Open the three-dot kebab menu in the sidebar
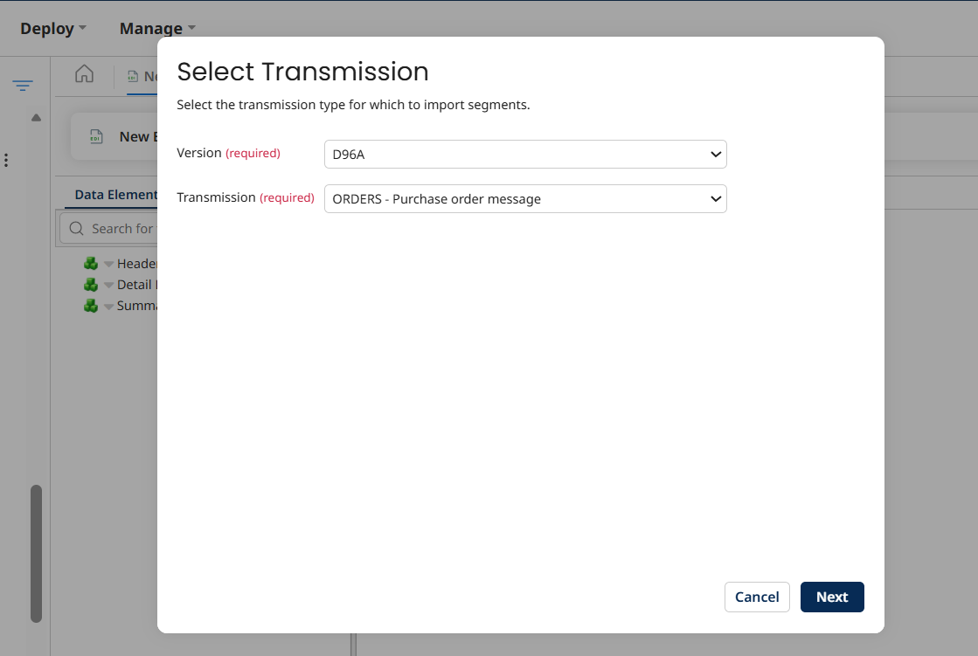This screenshot has height=656, width=978. click(6, 160)
